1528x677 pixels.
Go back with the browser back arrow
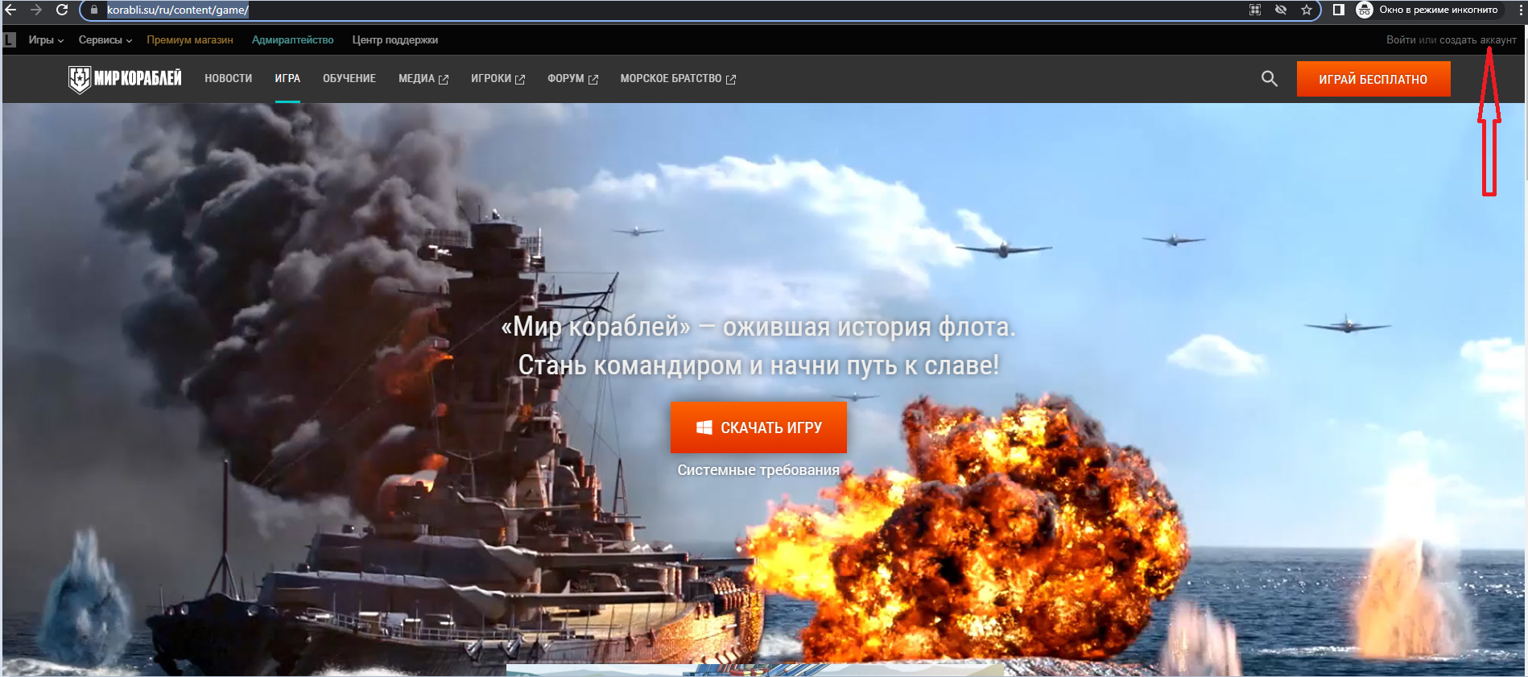coord(10,10)
